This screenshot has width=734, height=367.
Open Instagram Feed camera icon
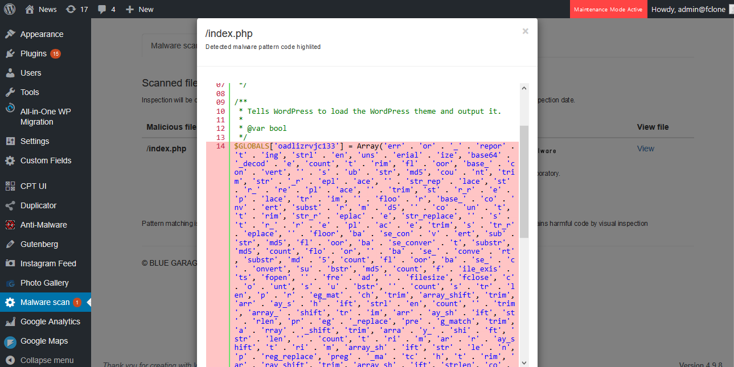[x=10, y=263]
